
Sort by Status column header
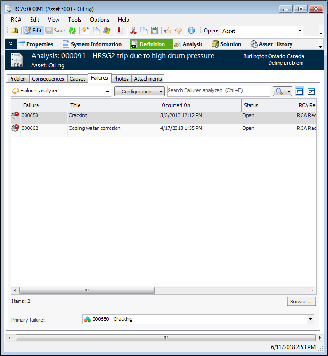pos(269,105)
